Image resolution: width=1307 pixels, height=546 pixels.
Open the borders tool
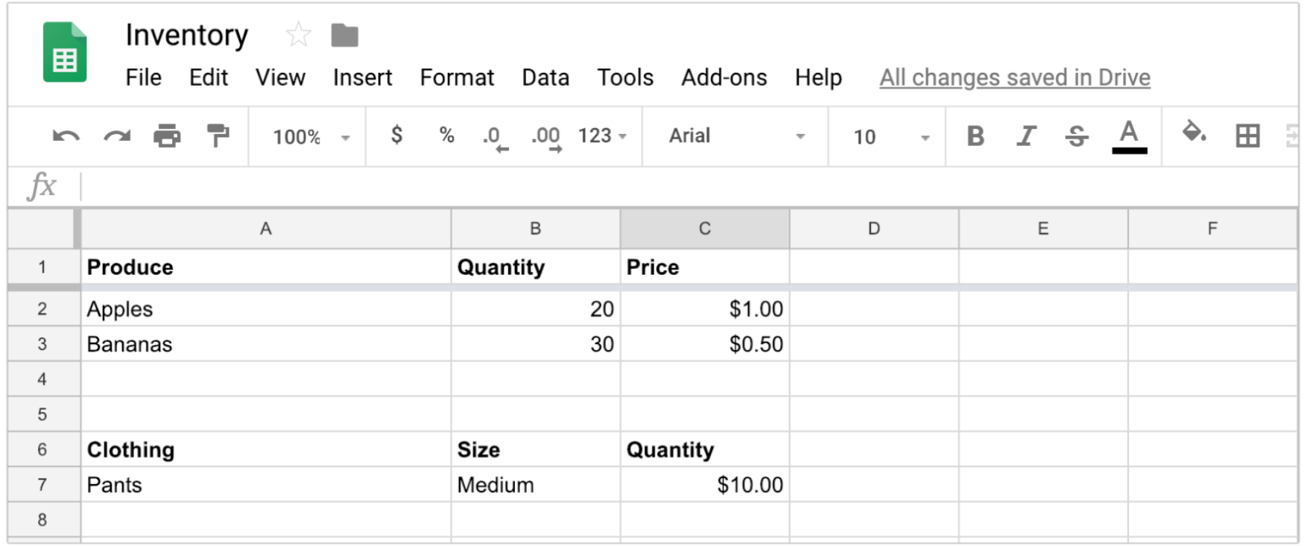(x=1247, y=136)
